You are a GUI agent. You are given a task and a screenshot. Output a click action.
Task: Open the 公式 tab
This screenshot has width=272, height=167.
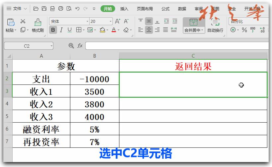(165, 9)
